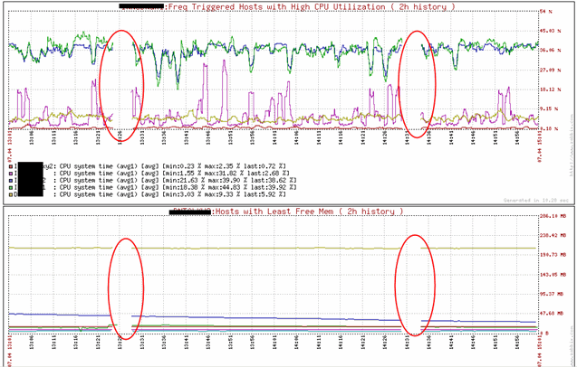This screenshot has height=367, width=577.
Task: Click the 143.05 MB axis label
Action: 553,275
